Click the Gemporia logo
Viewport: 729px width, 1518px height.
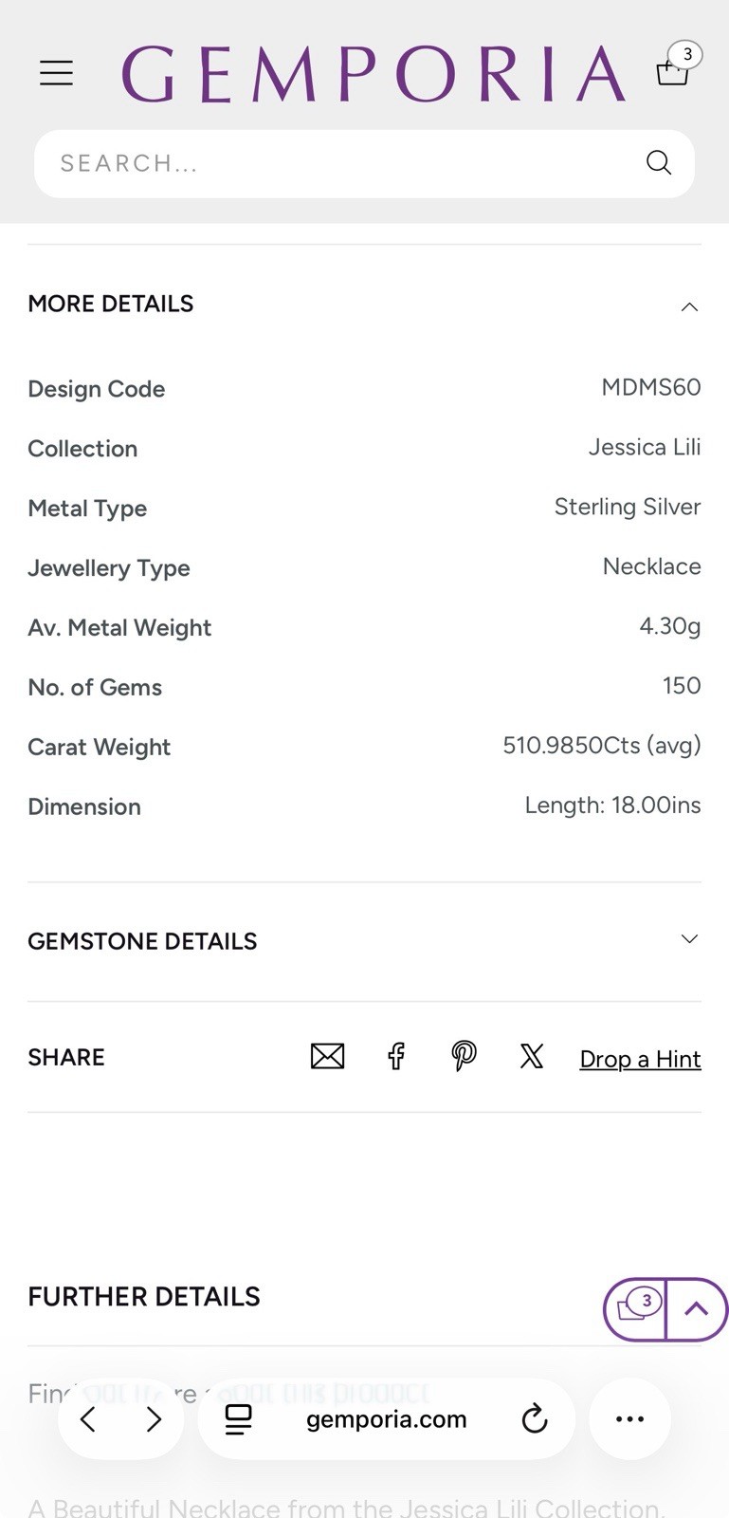coord(374,74)
